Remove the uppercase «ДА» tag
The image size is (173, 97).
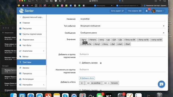[112, 40]
